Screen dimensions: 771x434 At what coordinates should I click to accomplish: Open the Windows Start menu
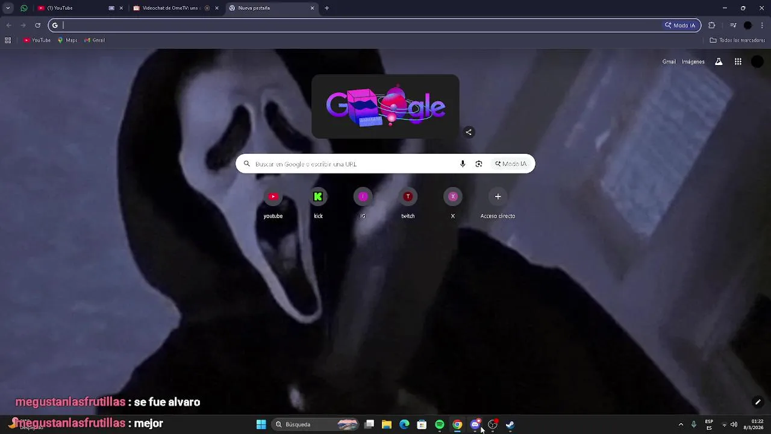tap(261, 424)
